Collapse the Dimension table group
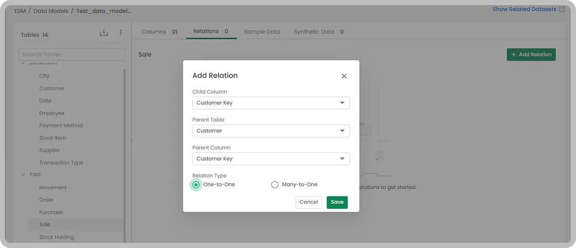Image resolution: width=576 pixels, height=248 pixels. coord(23,63)
